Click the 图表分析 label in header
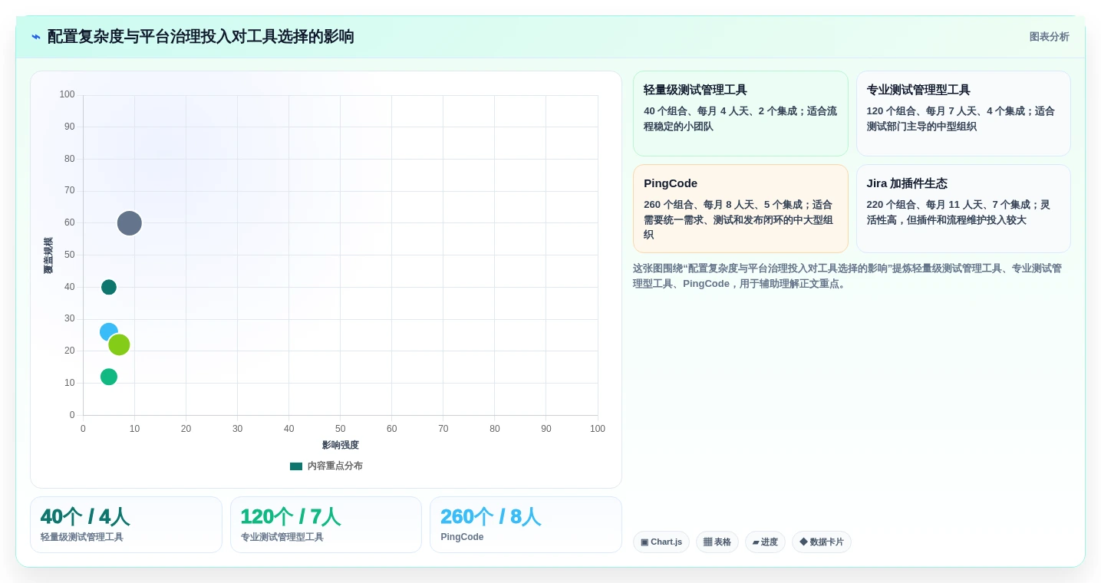The width and height of the screenshot is (1101, 583). click(x=1049, y=37)
